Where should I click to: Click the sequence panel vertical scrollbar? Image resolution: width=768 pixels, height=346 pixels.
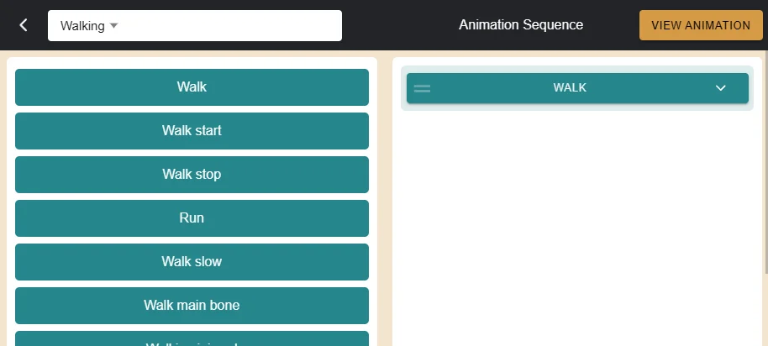coord(765,161)
